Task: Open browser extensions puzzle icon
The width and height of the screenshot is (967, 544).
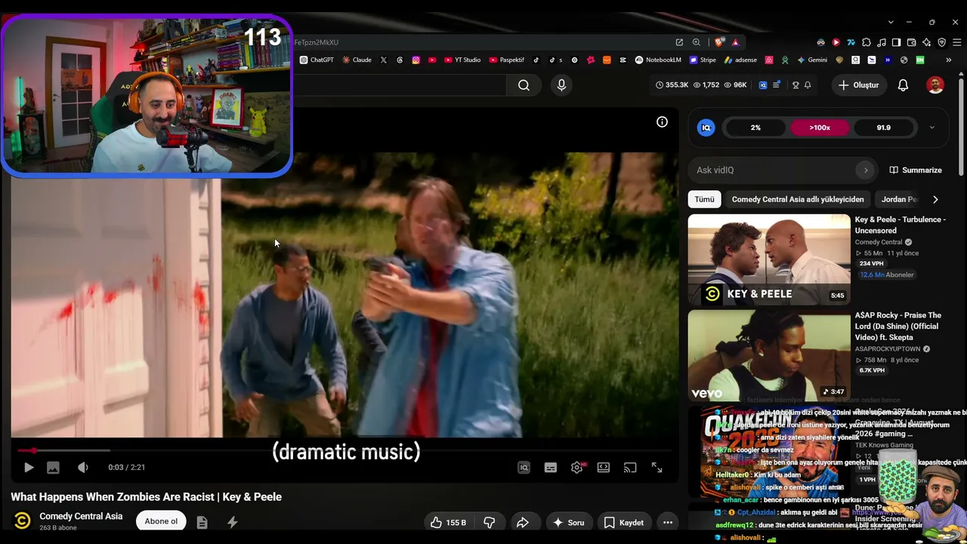Action: tap(867, 42)
